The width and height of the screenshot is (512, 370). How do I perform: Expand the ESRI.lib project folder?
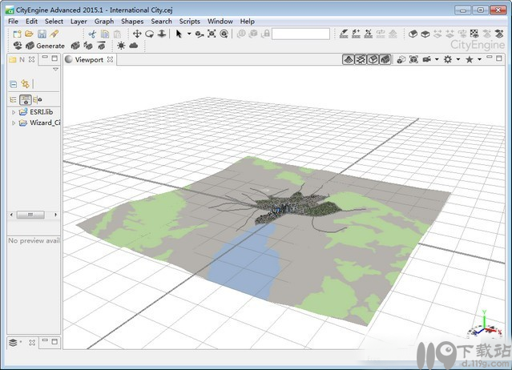[14, 112]
